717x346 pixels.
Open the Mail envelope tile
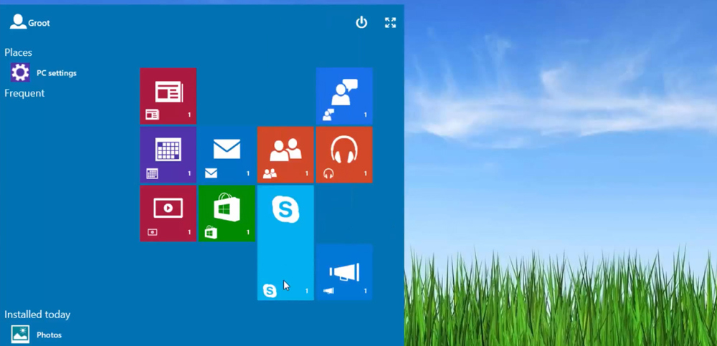pos(227,155)
